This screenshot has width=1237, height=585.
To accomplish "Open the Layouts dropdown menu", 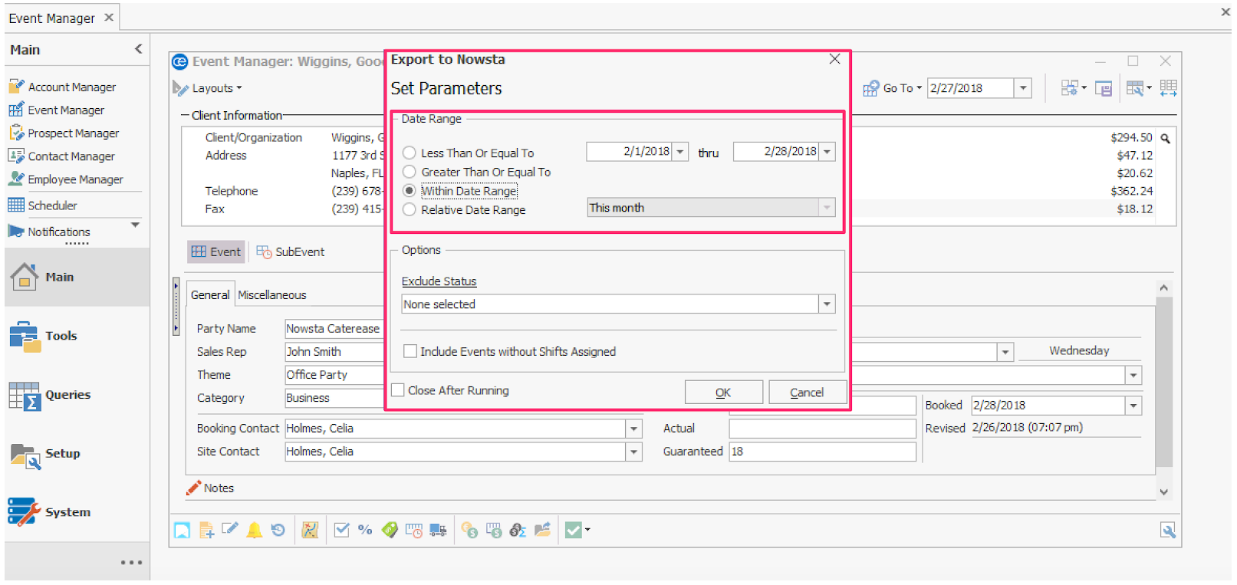I will pyautogui.click(x=208, y=88).
